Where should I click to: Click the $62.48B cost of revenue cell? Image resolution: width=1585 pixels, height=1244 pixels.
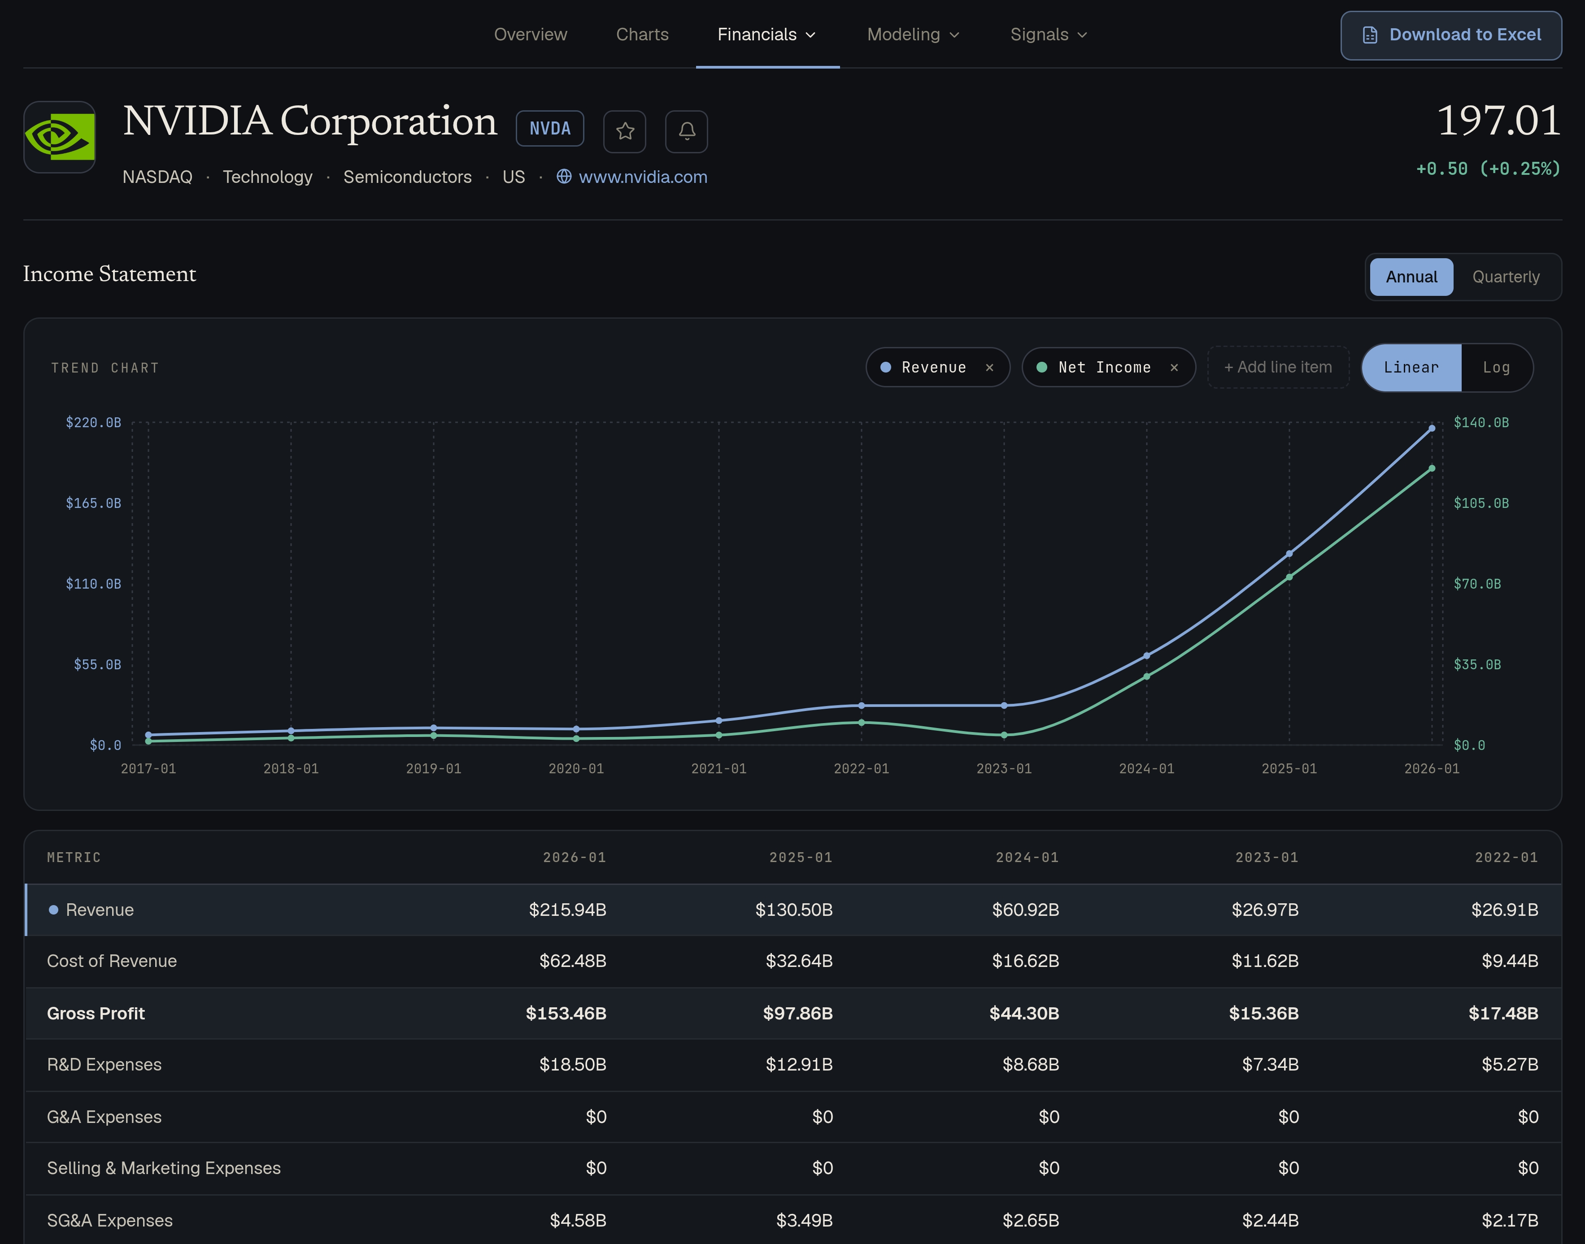(x=573, y=961)
